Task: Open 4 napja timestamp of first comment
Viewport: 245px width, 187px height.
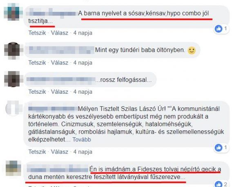Action: click(x=83, y=33)
